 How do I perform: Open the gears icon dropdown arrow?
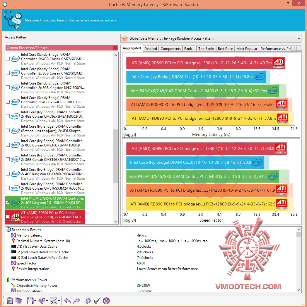(x=47, y=301)
